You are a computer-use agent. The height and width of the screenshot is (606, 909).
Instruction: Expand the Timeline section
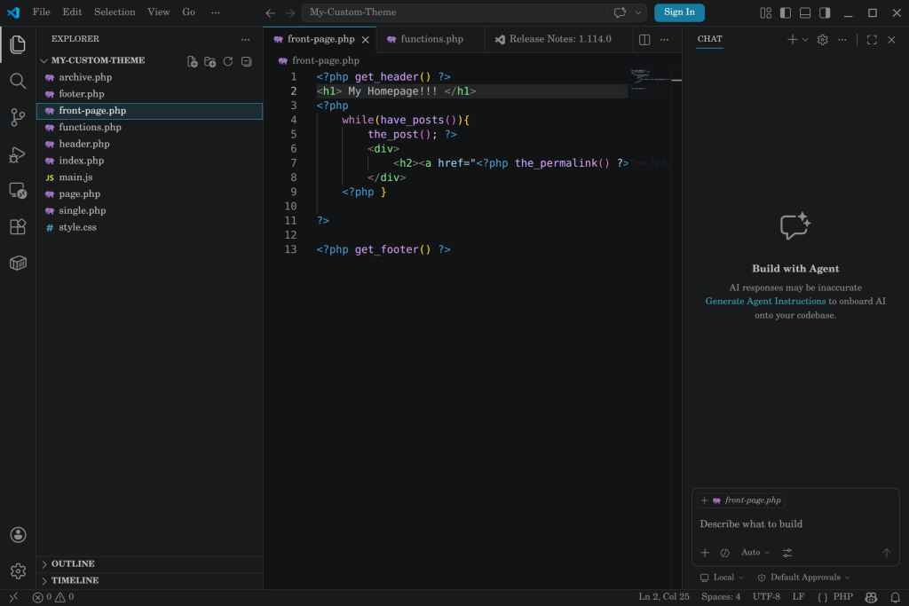tap(75, 580)
